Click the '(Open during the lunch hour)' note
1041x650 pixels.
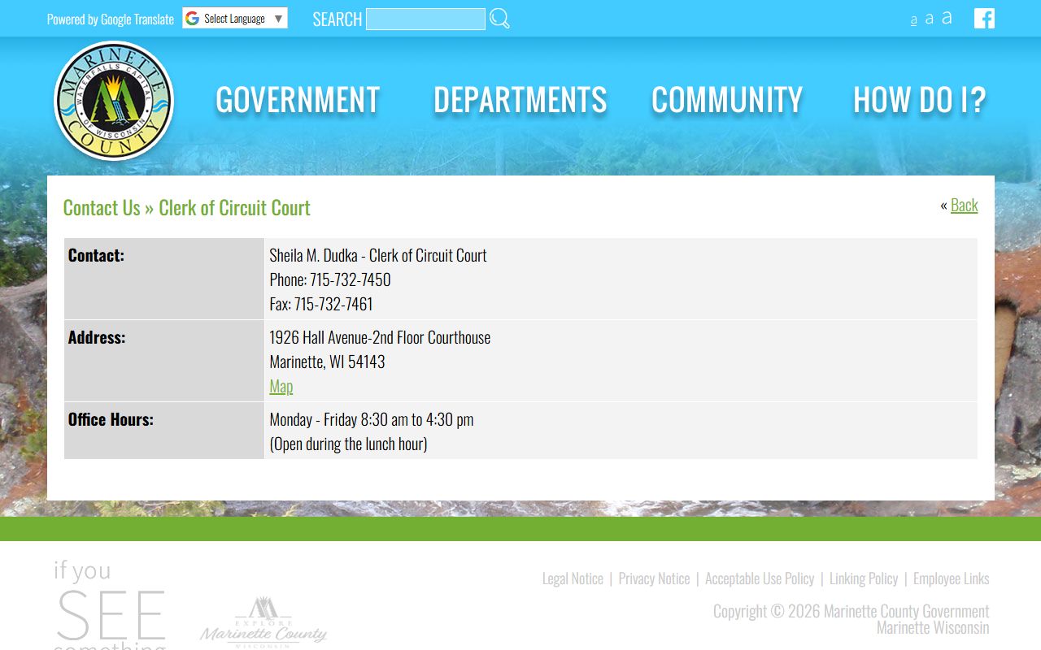(348, 444)
